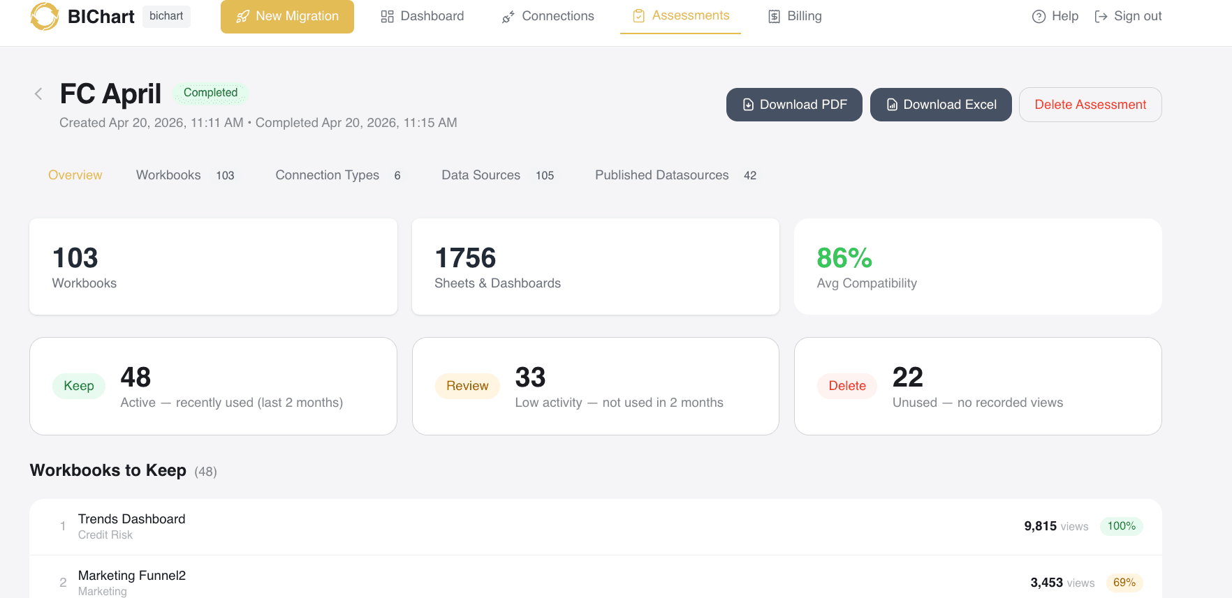Viewport: 1232px width, 598px height.
Task: Click the Help question mark icon
Action: tap(1039, 16)
